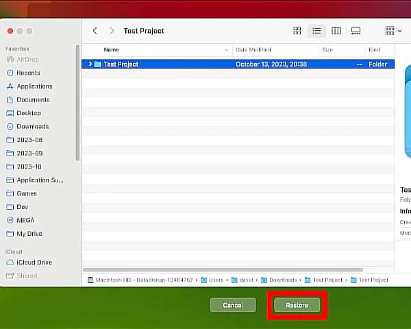Image resolution: width=411 pixels, height=329 pixels.
Task: Expand the Test Project folder row
Action: tap(90, 64)
